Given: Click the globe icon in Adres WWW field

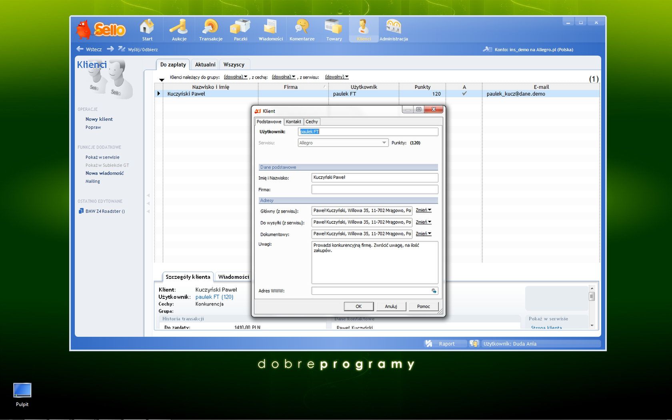Looking at the screenshot, I should pos(434,291).
